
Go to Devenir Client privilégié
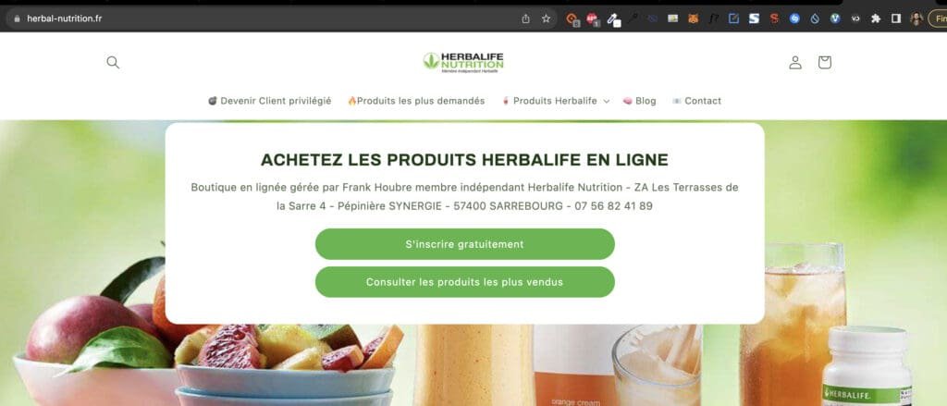pos(269,101)
